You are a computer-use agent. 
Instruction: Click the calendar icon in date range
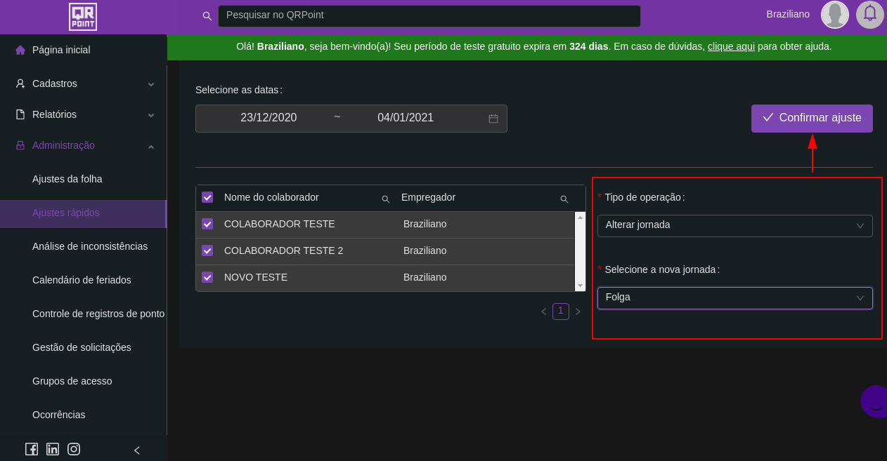493,119
